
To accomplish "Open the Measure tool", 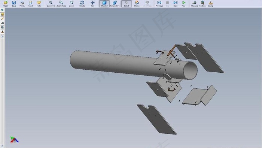I will coord(194,3).
